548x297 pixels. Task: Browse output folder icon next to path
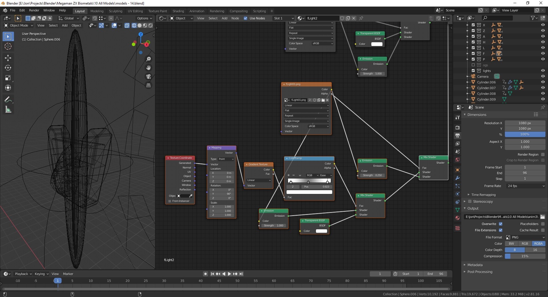point(543,217)
